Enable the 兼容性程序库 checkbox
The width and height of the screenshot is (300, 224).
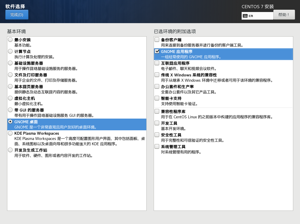tap(157, 111)
